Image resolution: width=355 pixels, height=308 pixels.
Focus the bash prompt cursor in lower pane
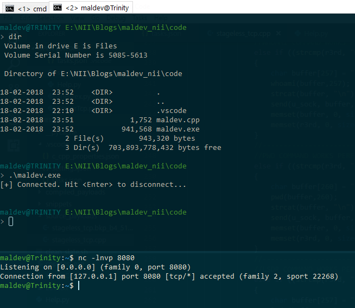pos(79,286)
